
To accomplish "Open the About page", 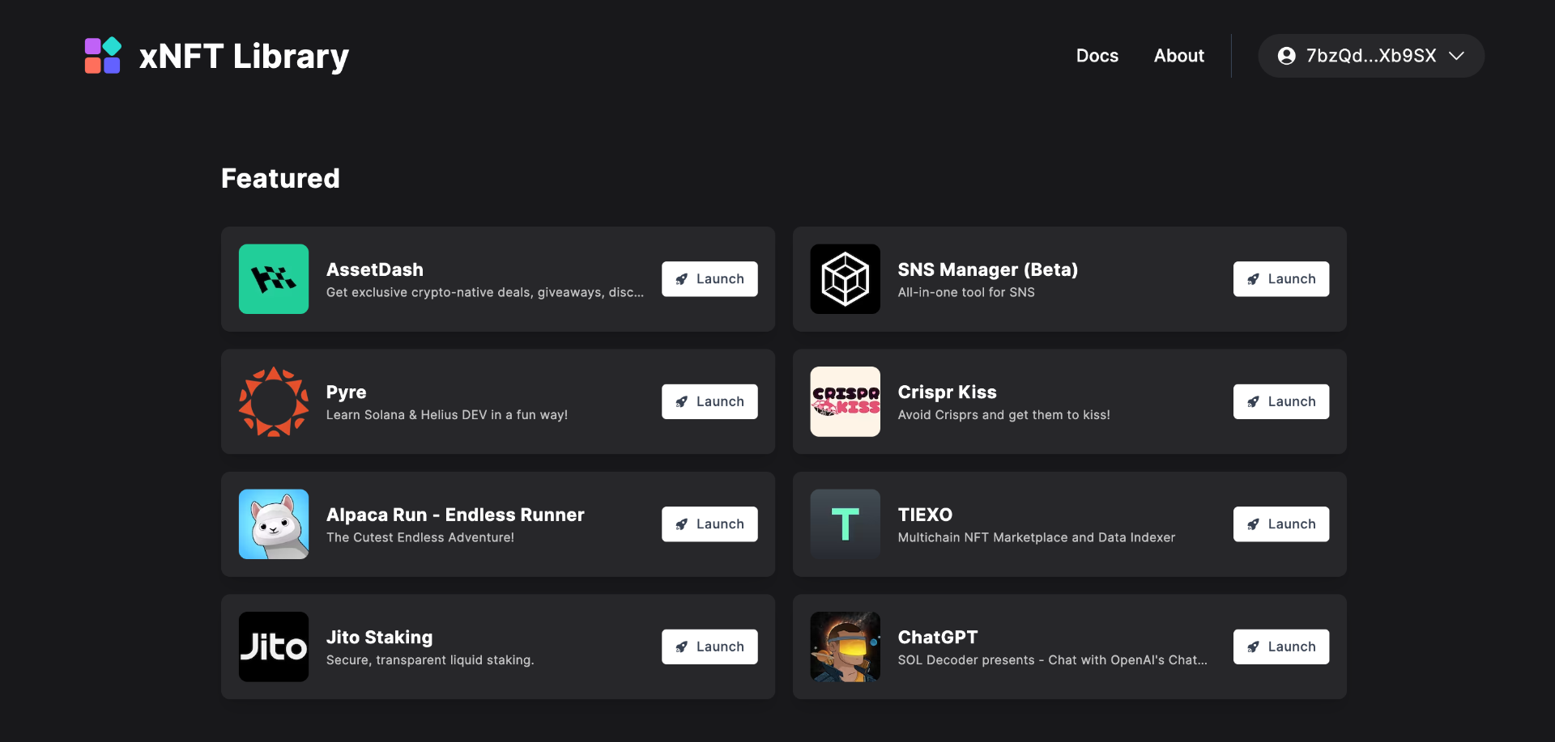I will (1179, 56).
